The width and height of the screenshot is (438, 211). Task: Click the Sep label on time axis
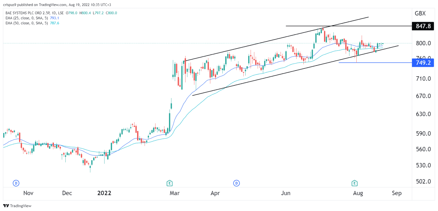(x=396, y=193)
